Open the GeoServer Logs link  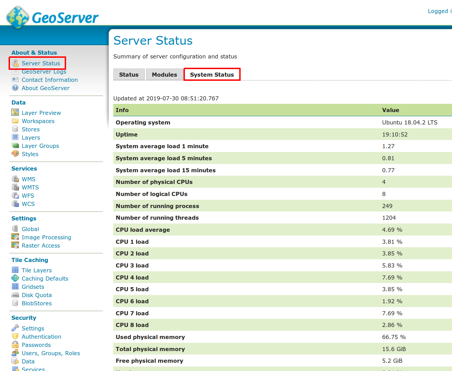44,72
